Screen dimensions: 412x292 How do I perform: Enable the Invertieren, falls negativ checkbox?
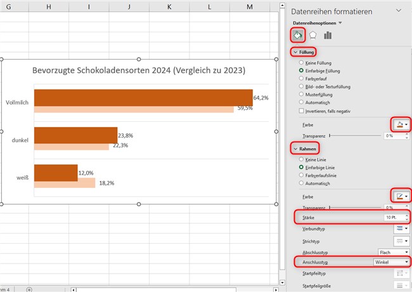tap(302, 110)
